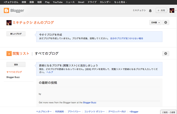Click the ミキチョクシ さんのブログ title
The height and width of the screenshot is (114, 177).
pyautogui.click(x=33, y=23)
